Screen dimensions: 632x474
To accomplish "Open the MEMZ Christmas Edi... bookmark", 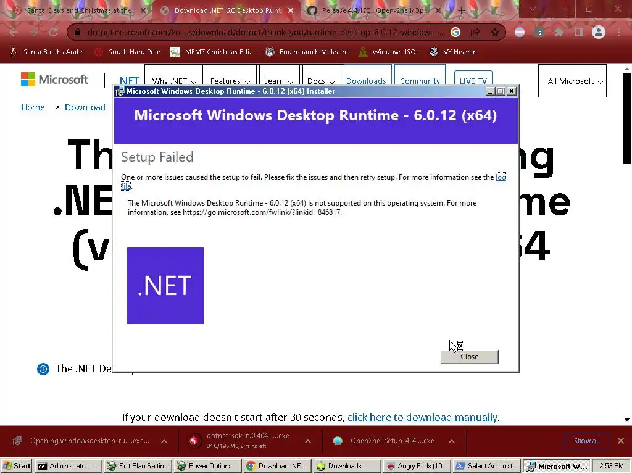I will 213,52.
